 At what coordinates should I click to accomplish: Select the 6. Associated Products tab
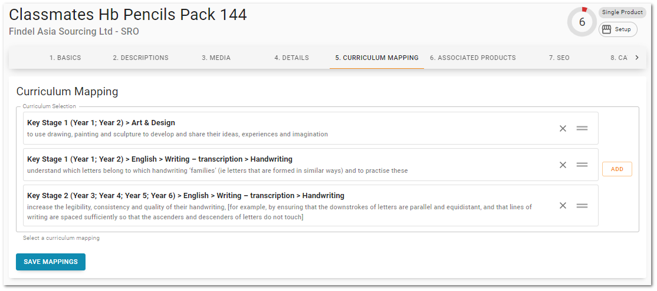coord(472,58)
